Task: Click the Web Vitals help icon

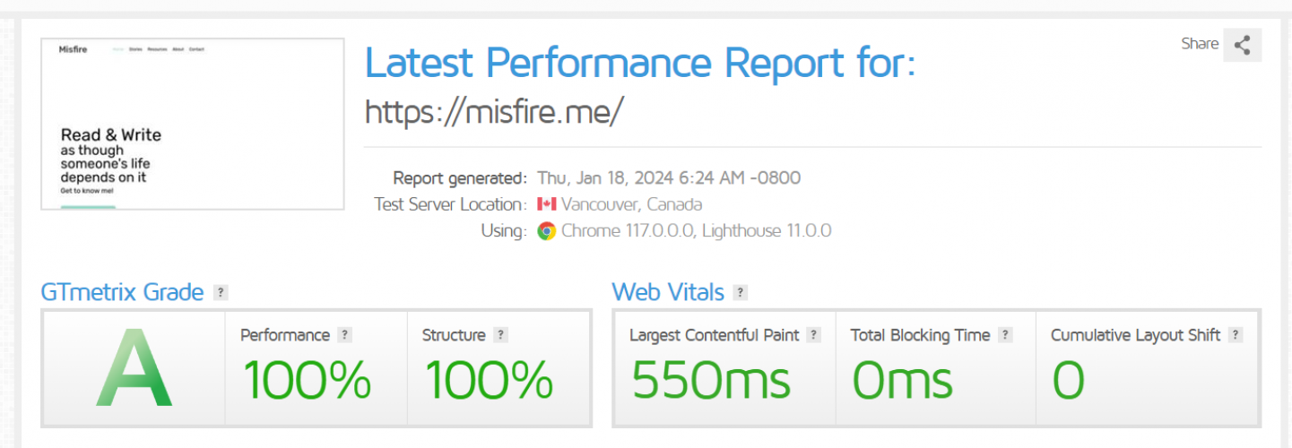Action: [740, 292]
